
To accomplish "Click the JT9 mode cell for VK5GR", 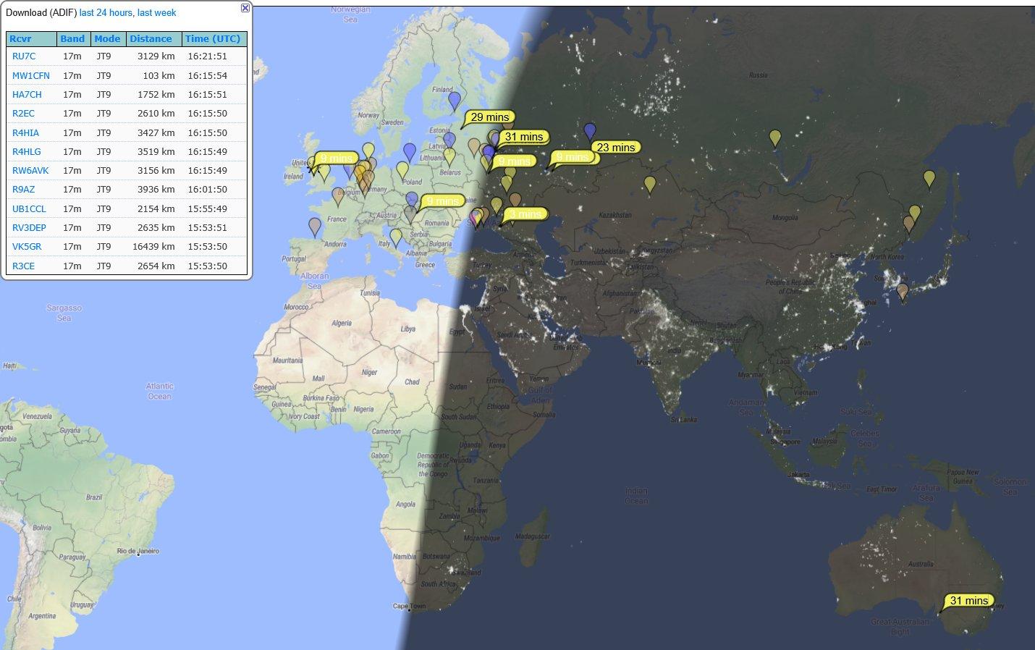I will (x=103, y=247).
